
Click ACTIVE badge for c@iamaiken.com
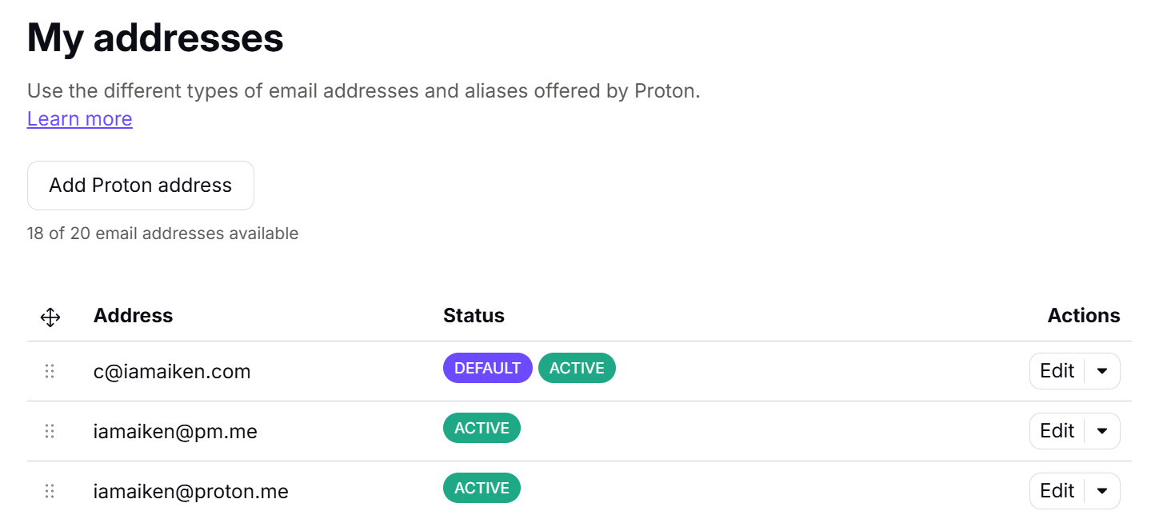click(577, 368)
